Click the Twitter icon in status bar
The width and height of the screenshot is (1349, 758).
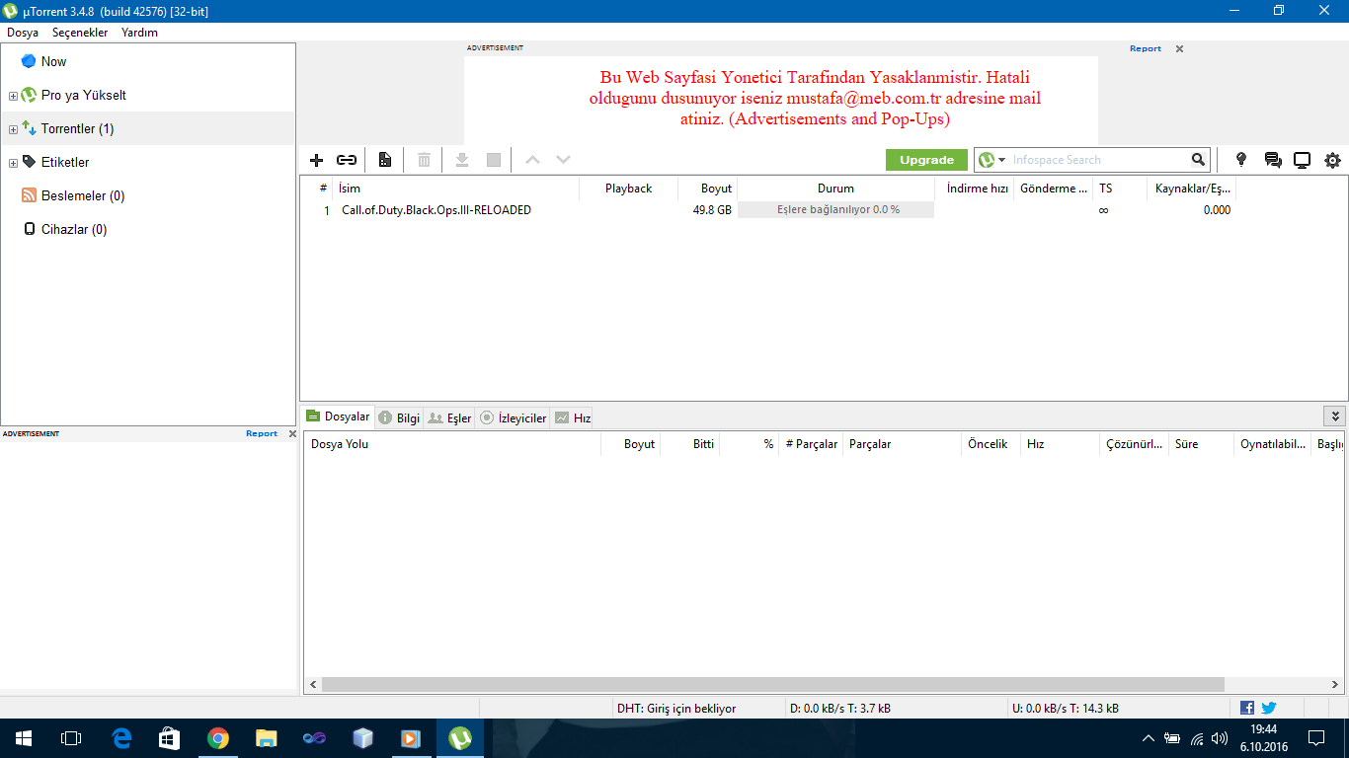1269,708
